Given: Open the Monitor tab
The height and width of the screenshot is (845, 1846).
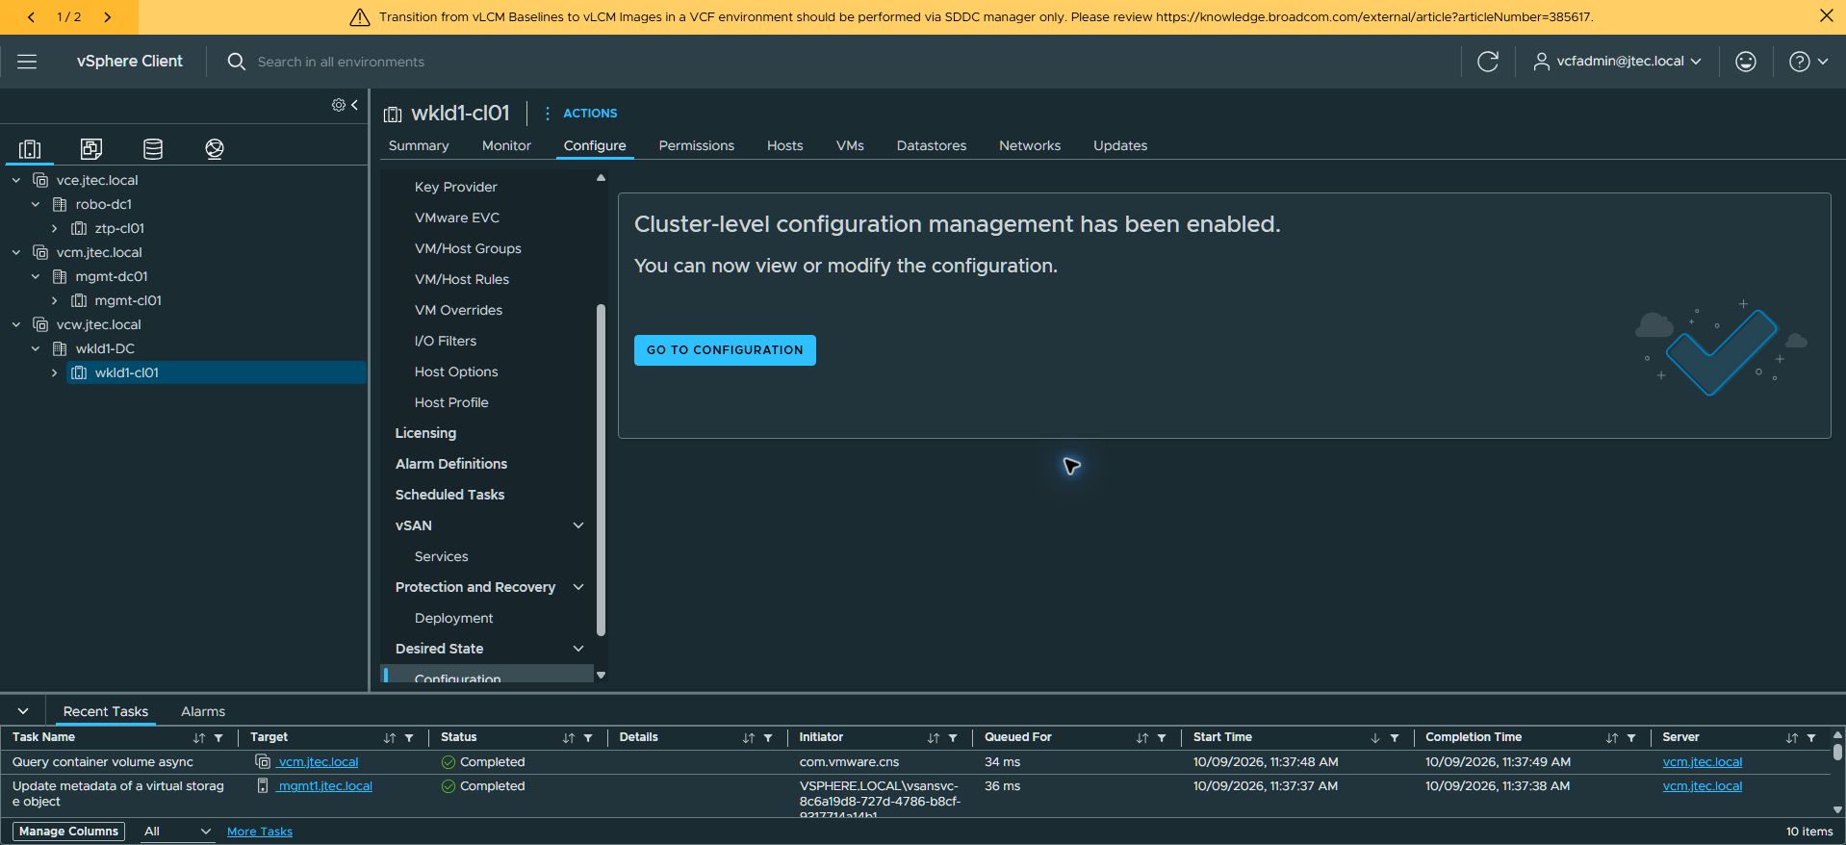Looking at the screenshot, I should pos(506,145).
